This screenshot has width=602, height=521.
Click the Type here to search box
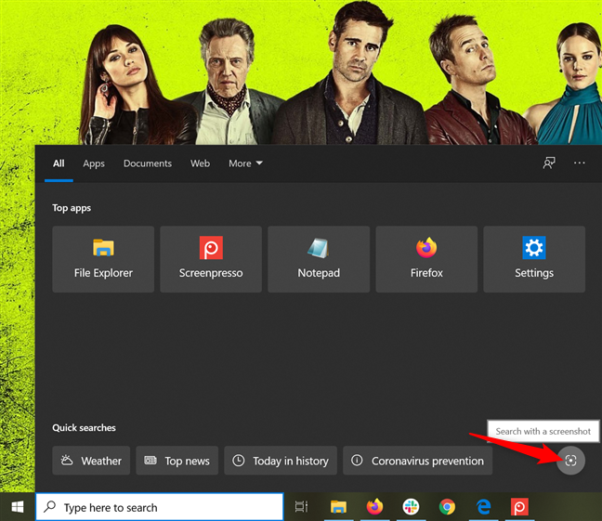[x=160, y=507]
